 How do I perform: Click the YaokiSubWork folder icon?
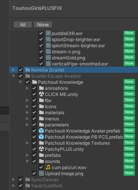(x=28, y=185)
